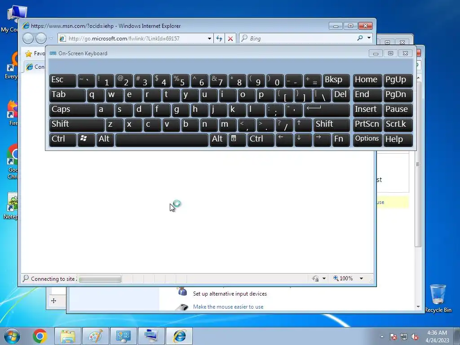This screenshot has height=345, width=460.
Task: Click the right arrow key on keyboard
Action: coord(322,140)
